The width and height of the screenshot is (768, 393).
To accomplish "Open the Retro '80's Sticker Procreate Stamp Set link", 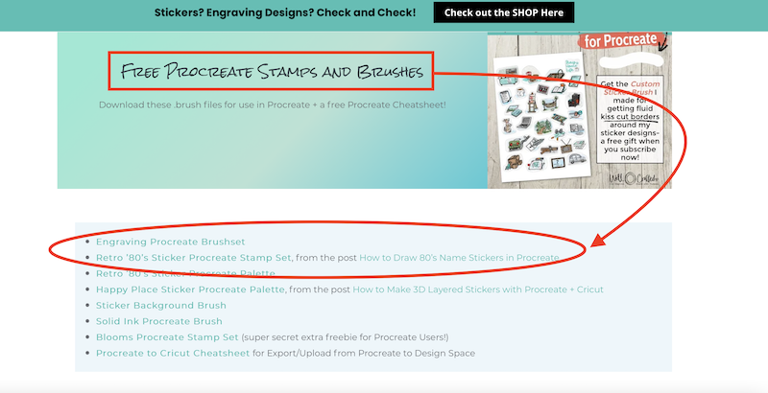I will pos(194,258).
